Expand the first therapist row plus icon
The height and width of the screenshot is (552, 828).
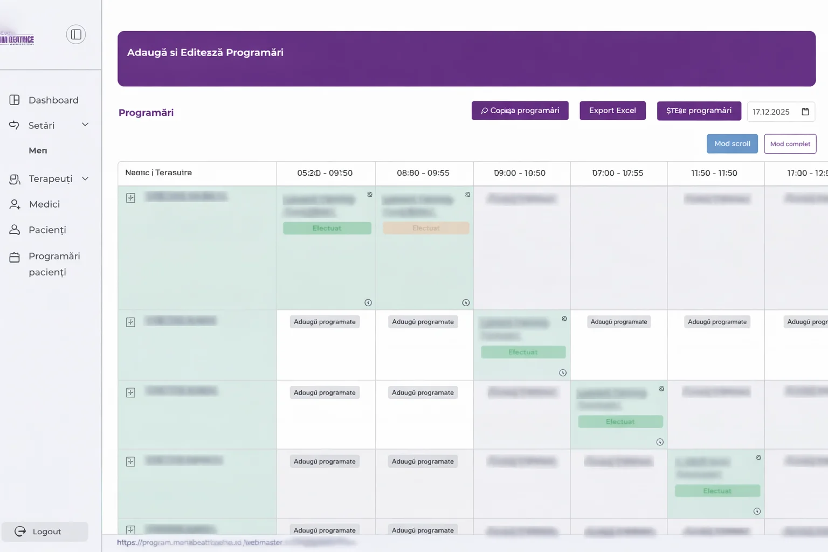pos(130,198)
